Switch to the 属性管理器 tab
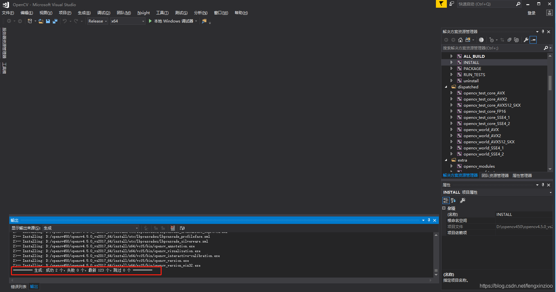 coord(522,175)
